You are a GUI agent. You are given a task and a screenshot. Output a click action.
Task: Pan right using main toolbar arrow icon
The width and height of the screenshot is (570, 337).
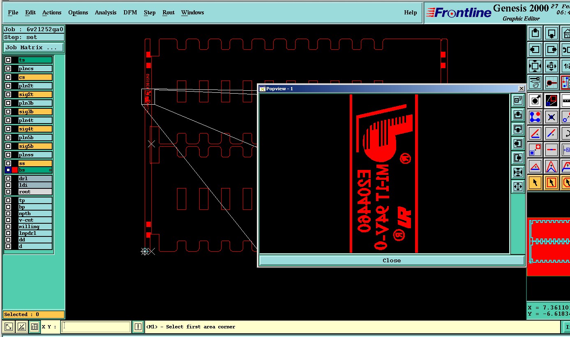tap(551, 50)
